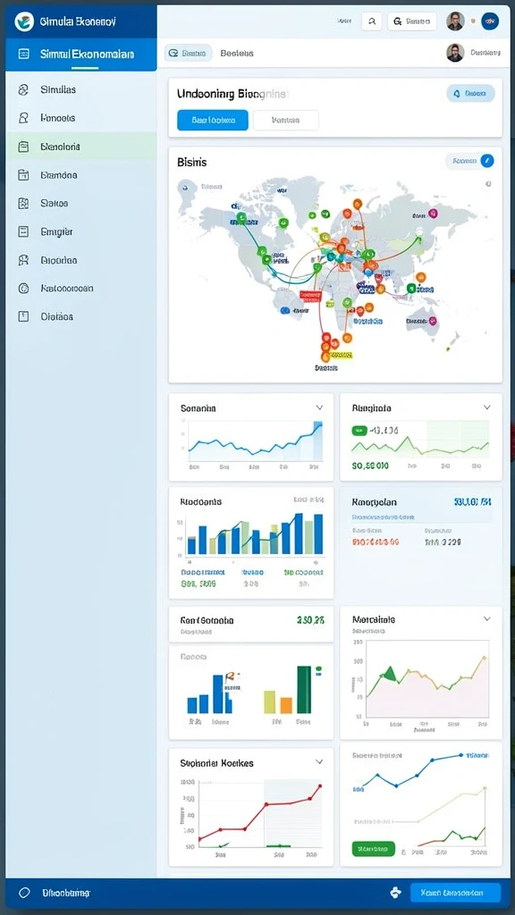Click the user avatar in the top bar
The height and width of the screenshot is (915, 515).
coord(455,21)
